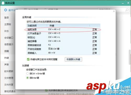Screen dimensions: 131x95
Task: Select 主面板 in the left sidebar
Action: pyautogui.click(x=8, y=24)
